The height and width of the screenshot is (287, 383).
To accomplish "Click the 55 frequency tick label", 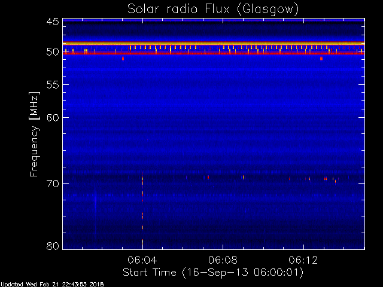I will [53, 85].
